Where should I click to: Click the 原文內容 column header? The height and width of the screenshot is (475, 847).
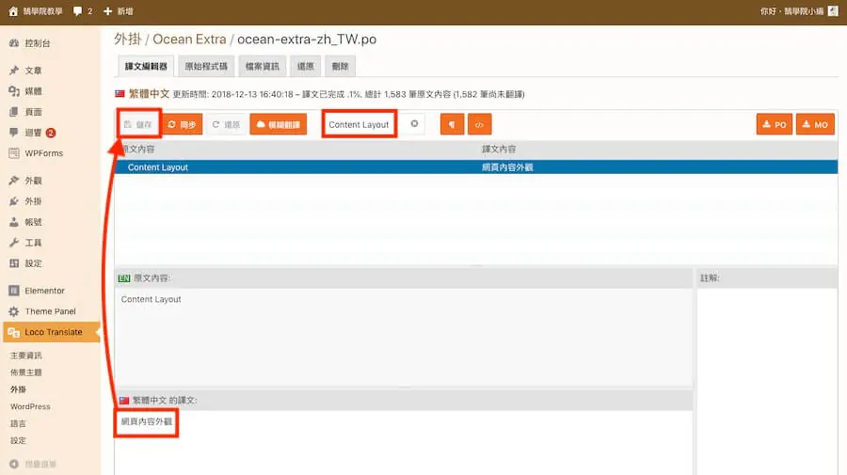click(138, 149)
